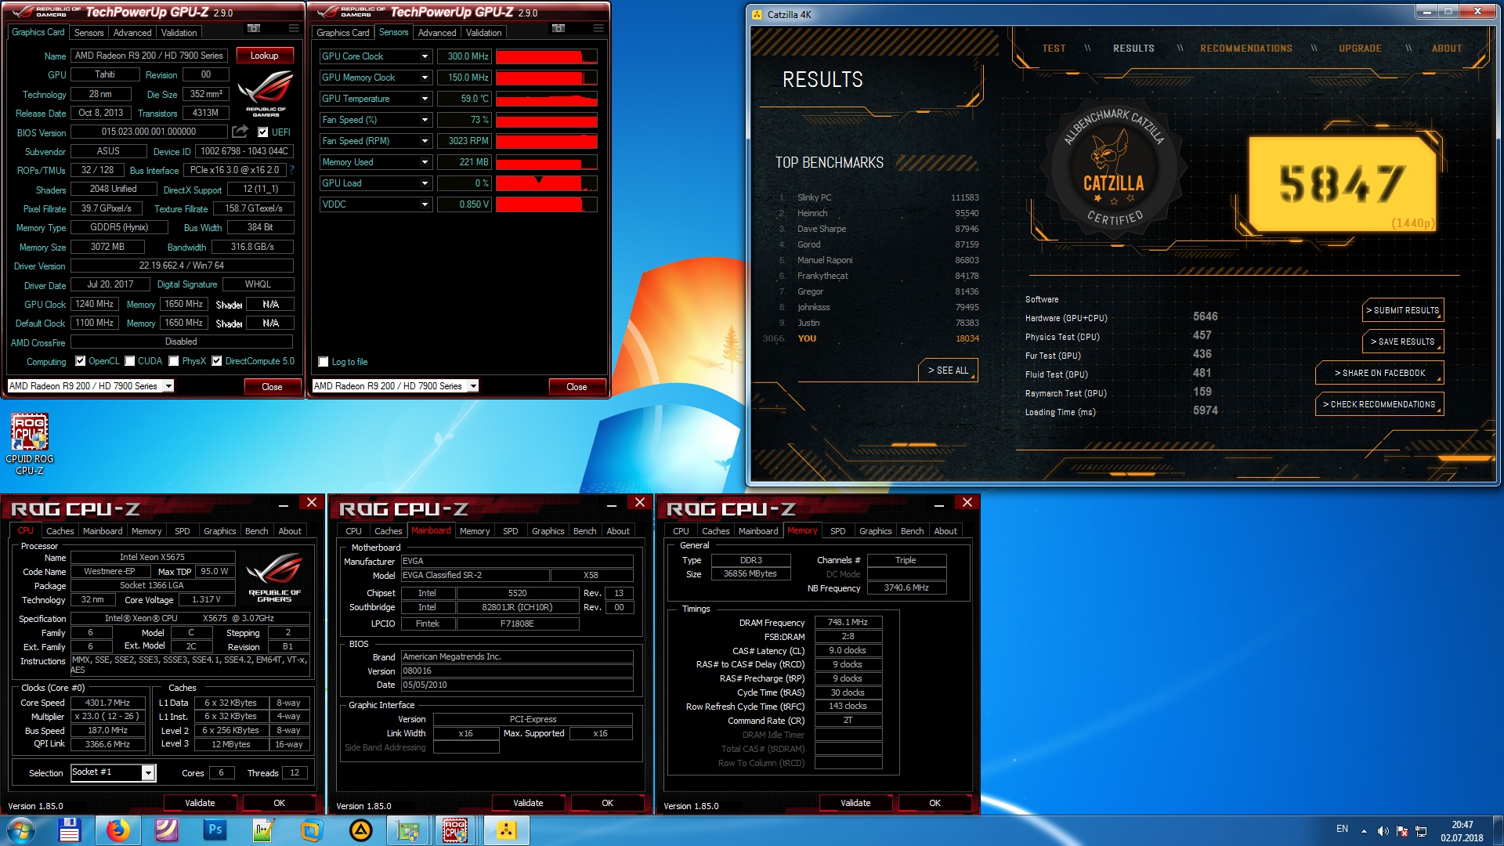Minimize the CPU-Z Mainboard window
Screen dimensions: 1504x846
point(611,504)
